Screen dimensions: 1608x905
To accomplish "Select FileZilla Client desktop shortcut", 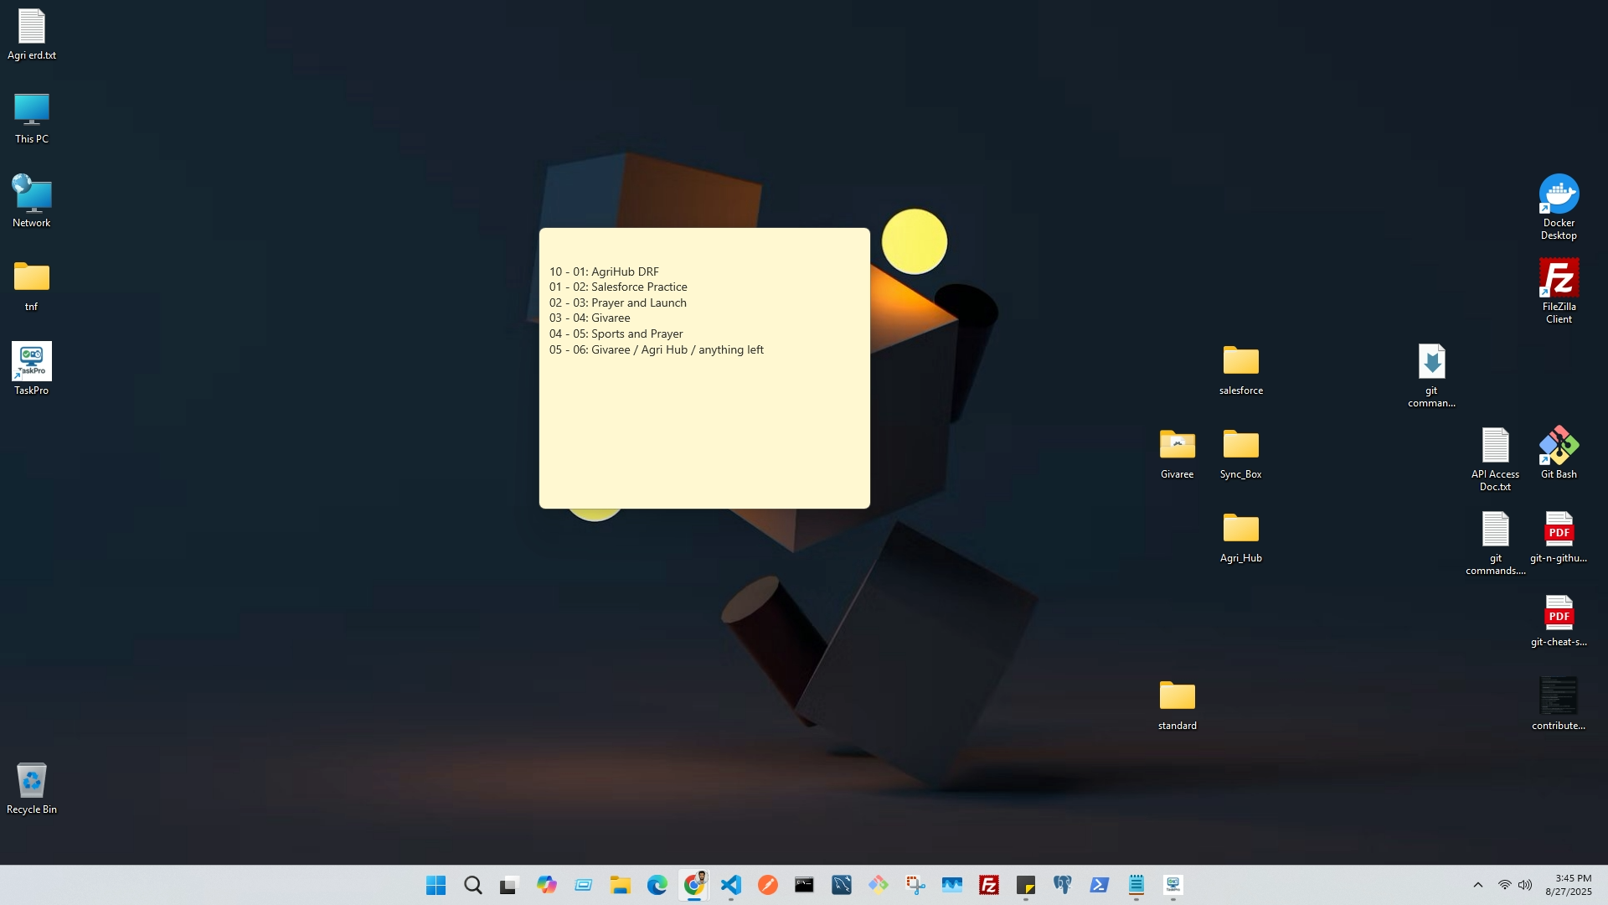I will tap(1559, 290).
